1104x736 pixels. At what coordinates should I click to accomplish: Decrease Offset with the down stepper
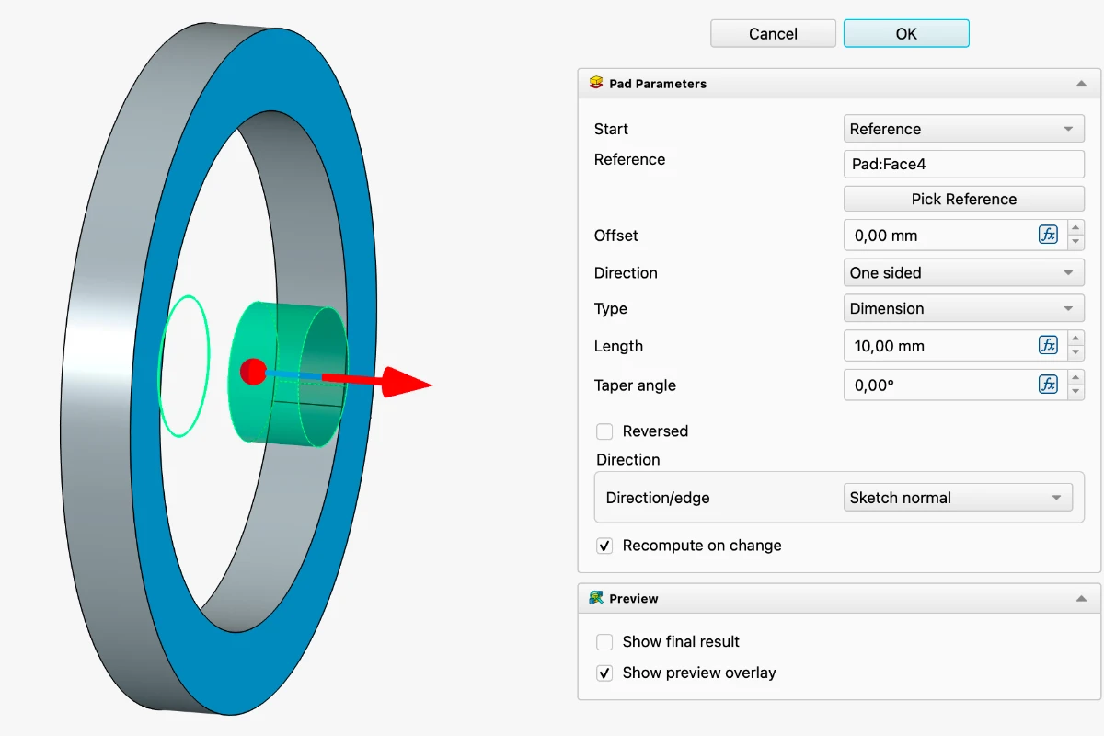(x=1075, y=242)
